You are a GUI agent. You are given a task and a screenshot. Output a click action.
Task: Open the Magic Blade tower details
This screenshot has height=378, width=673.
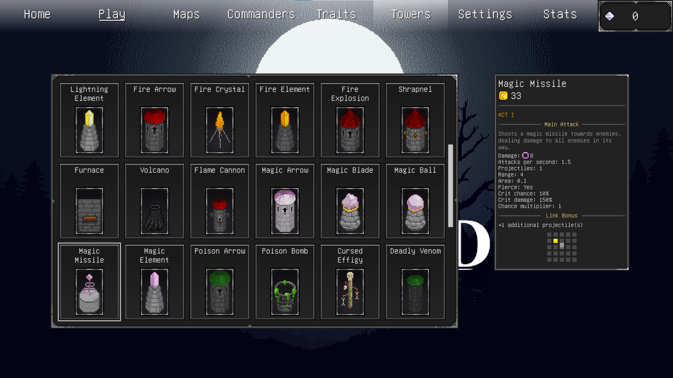(x=349, y=201)
